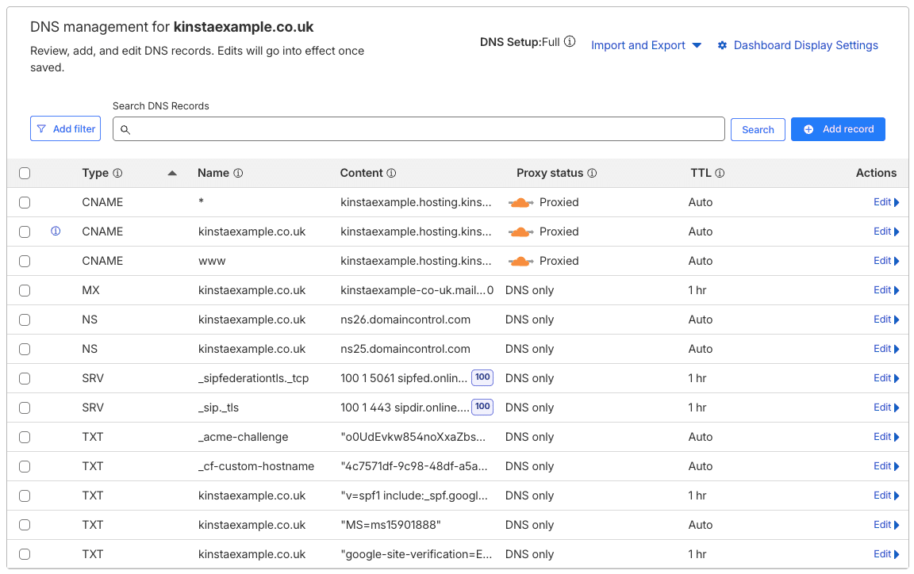Check the checkbox for the MX record row
This screenshot has height=574, width=914.
tap(24, 290)
